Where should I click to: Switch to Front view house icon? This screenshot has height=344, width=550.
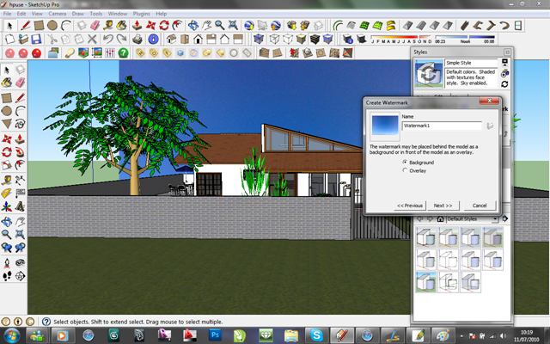coord(198,39)
